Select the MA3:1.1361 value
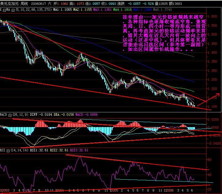The width and height of the screenshot is (222, 194). pyautogui.click(x=102, y=10)
